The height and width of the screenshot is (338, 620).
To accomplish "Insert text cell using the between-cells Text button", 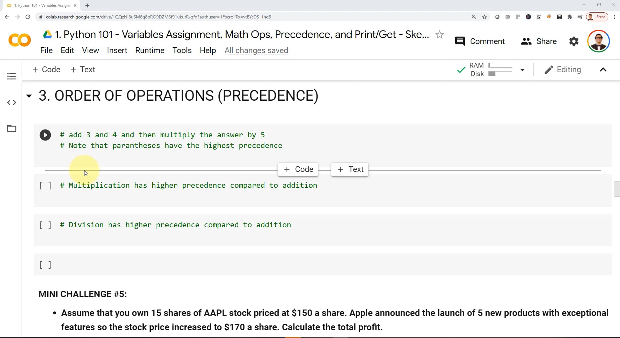I will (350, 169).
